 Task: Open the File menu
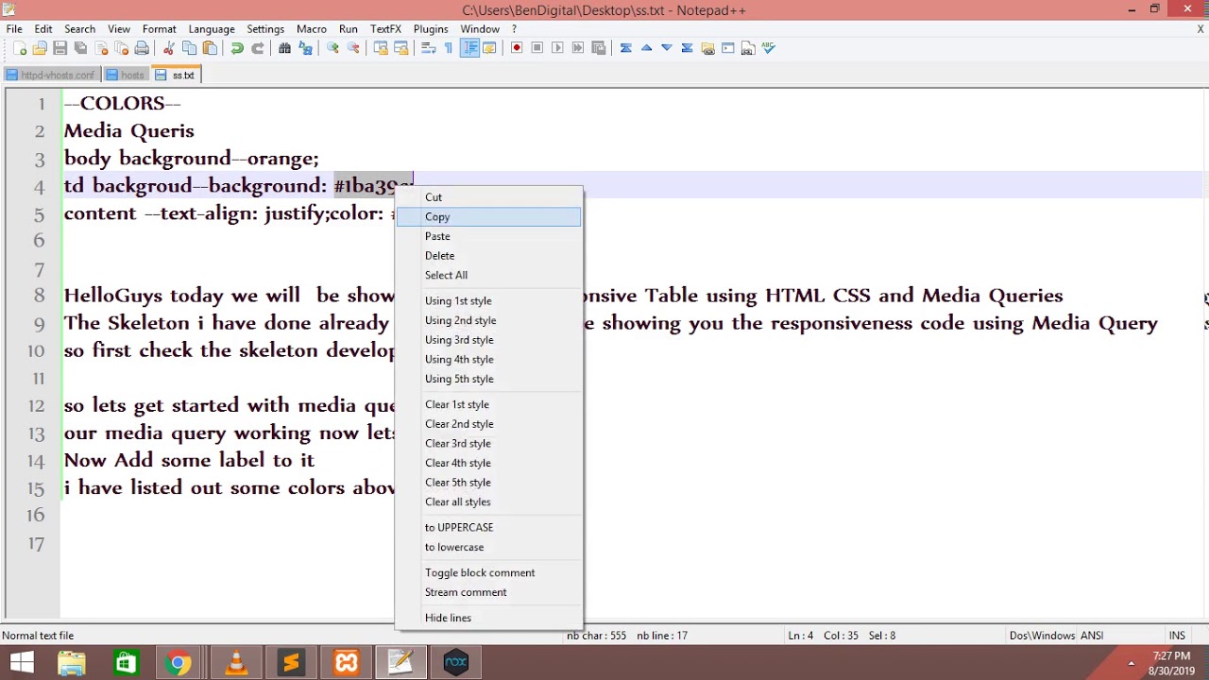tap(14, 29)
